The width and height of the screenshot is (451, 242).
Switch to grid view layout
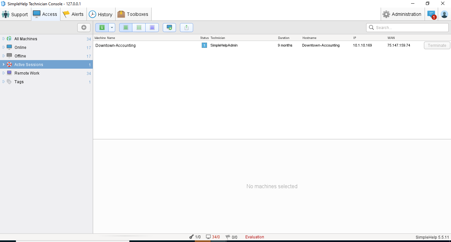tap(139, 28)
